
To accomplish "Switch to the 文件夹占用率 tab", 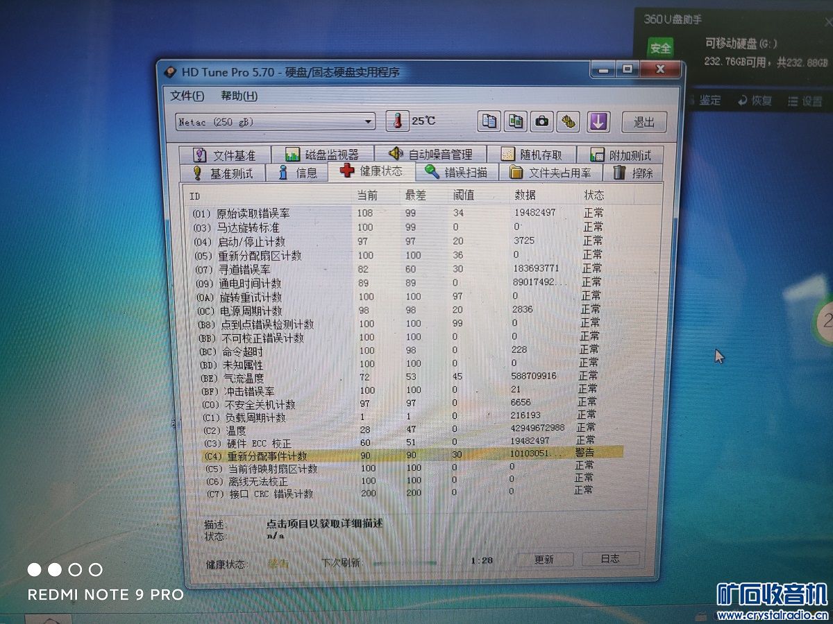I will (550, 173).
